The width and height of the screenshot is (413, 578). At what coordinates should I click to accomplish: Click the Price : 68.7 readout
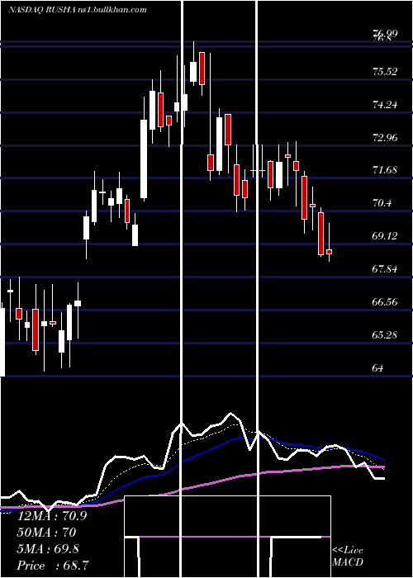click(53, 566)
